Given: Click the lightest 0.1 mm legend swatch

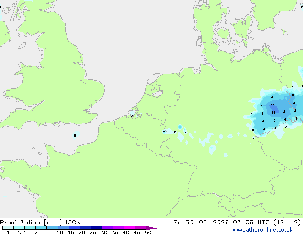Looking at the screenshot, I should [x=8, y=228].
